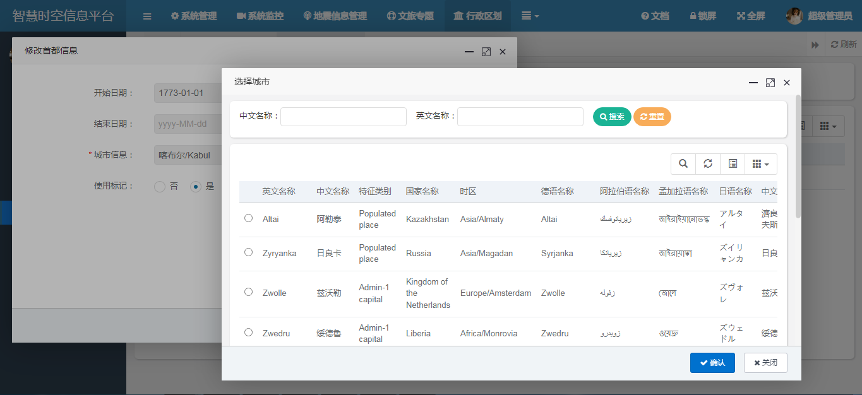Open the 系统监控 menu
This screenshot has height=395, width=862.
pos(260,16)
